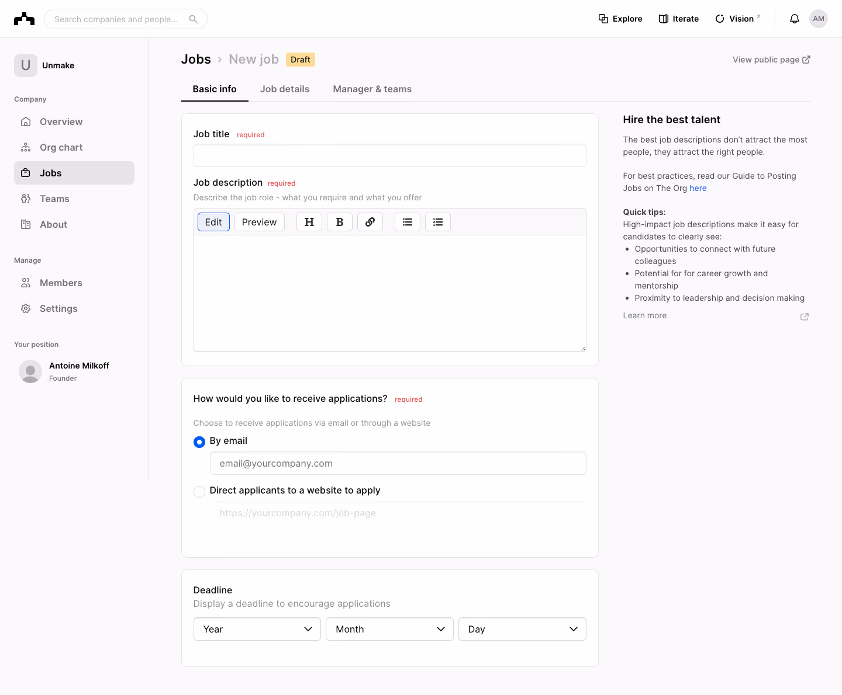Click the search magnifier icon
This screenshot has height=695, width=842.
tap(194, 19)
